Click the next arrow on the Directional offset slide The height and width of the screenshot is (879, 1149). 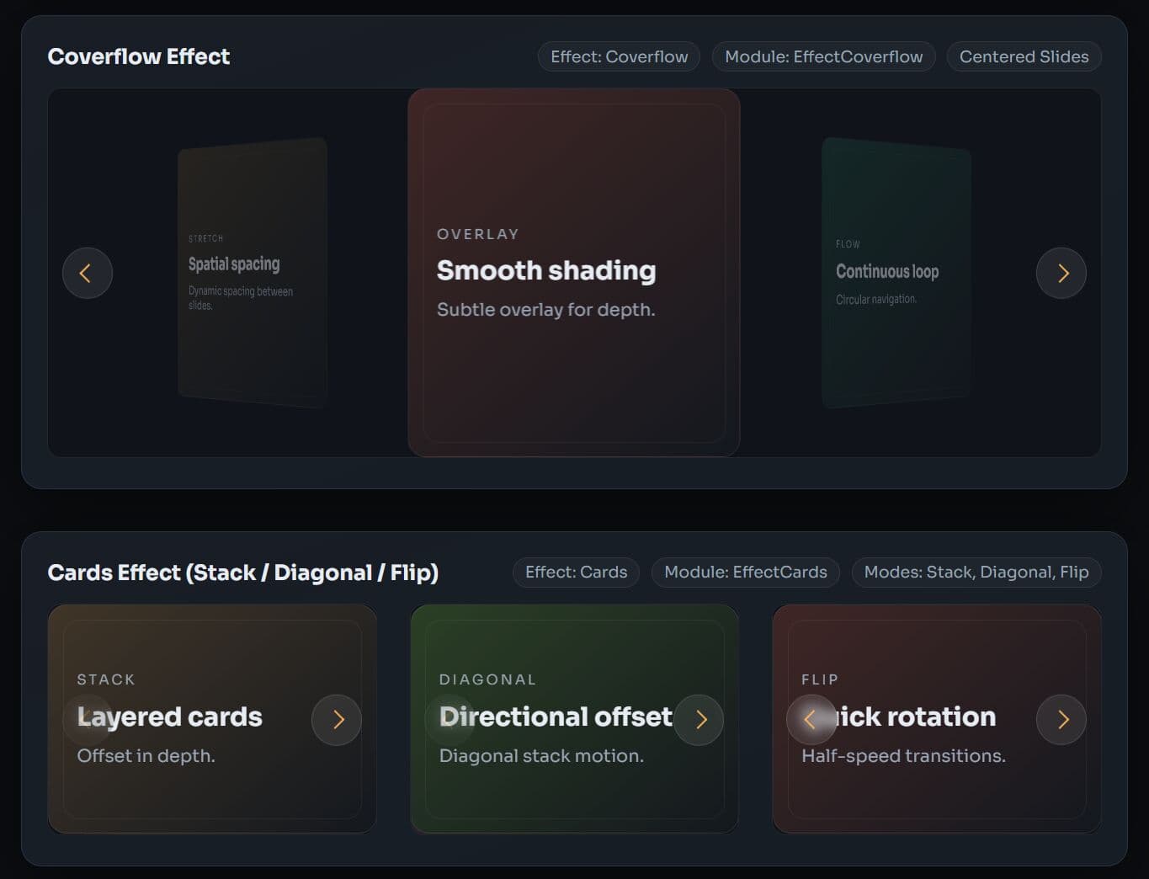700,720
